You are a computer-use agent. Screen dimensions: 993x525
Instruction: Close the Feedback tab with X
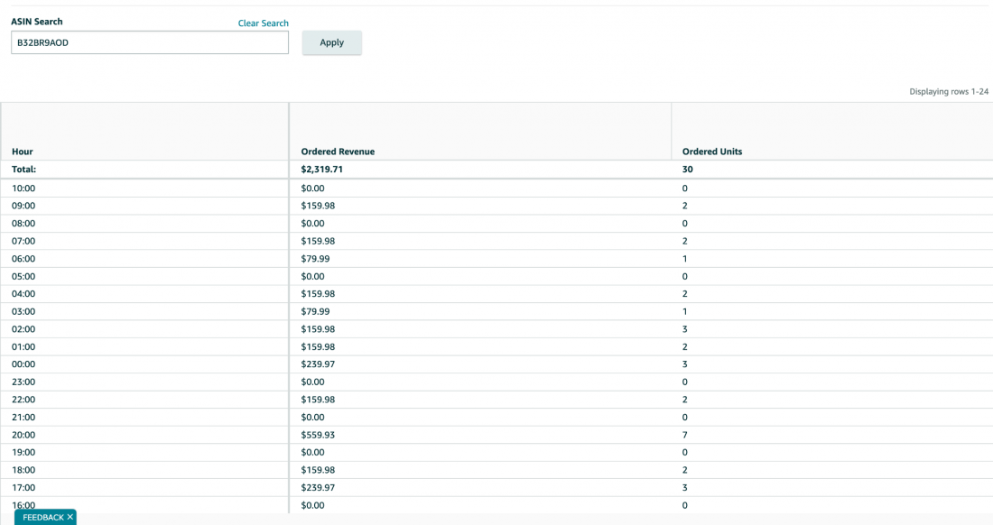click(70, 517)
